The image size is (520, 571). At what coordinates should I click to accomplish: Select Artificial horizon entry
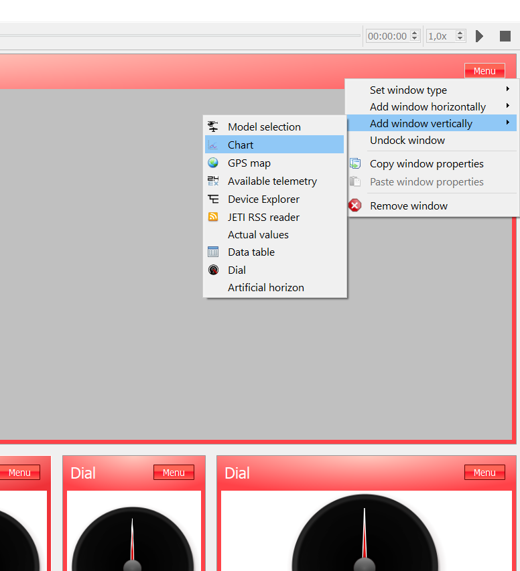coord(274,287)
